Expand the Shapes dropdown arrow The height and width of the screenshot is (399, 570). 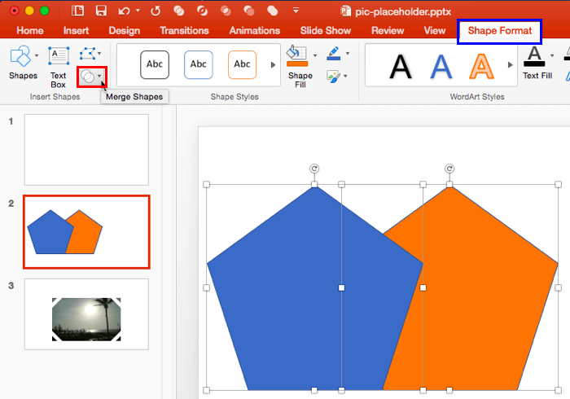[x=37, y=55]
